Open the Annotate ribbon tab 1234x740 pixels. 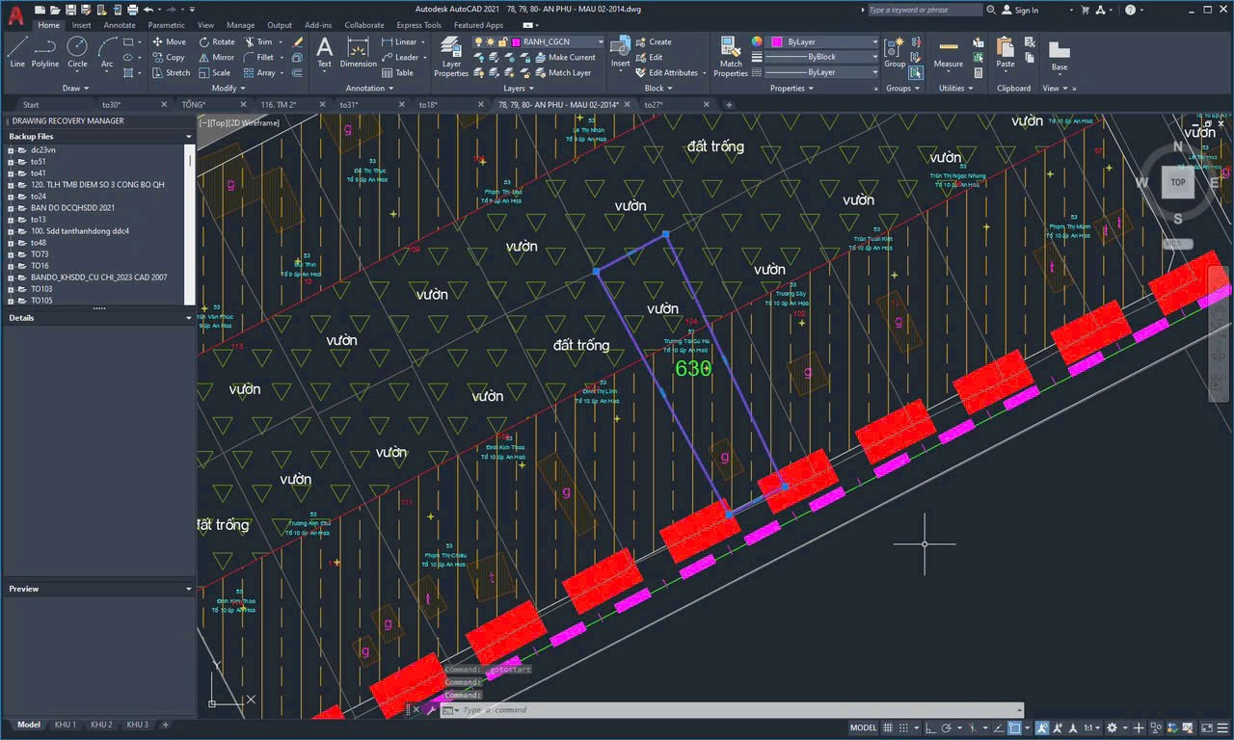tap(120, 25)
